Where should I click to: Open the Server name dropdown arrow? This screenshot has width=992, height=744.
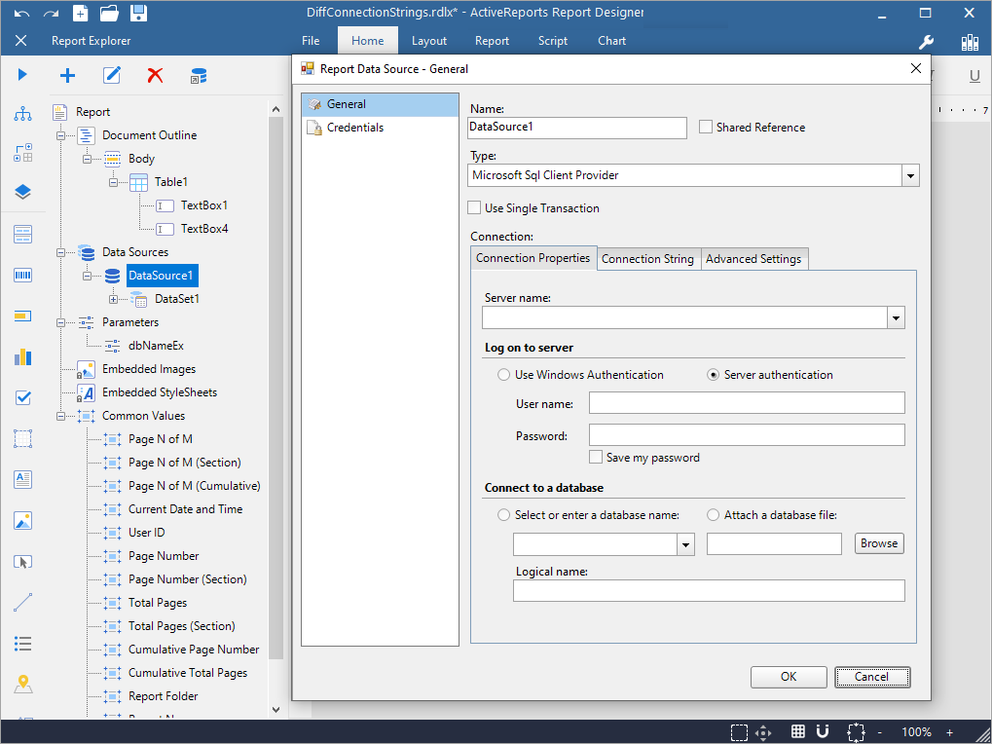click(896, 317)
